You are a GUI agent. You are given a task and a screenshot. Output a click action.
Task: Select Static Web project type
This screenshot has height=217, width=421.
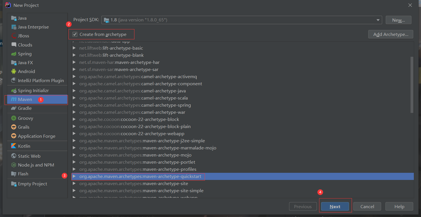[37, 156]
